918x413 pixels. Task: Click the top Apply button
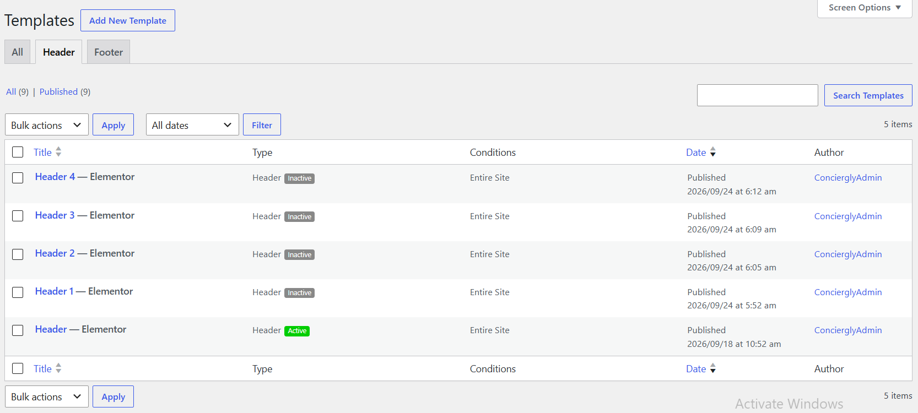click(x=113, y=125)
